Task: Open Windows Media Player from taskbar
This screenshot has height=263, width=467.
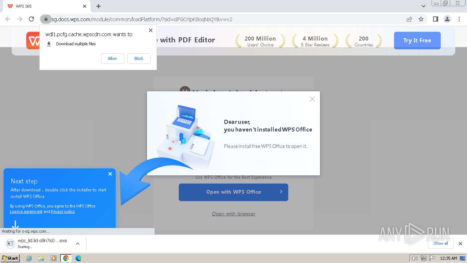Action: click(54, 258)
